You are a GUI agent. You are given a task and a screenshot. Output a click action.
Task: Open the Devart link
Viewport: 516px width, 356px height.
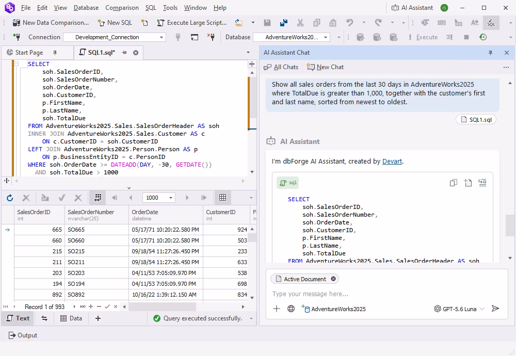pos(392,161)
